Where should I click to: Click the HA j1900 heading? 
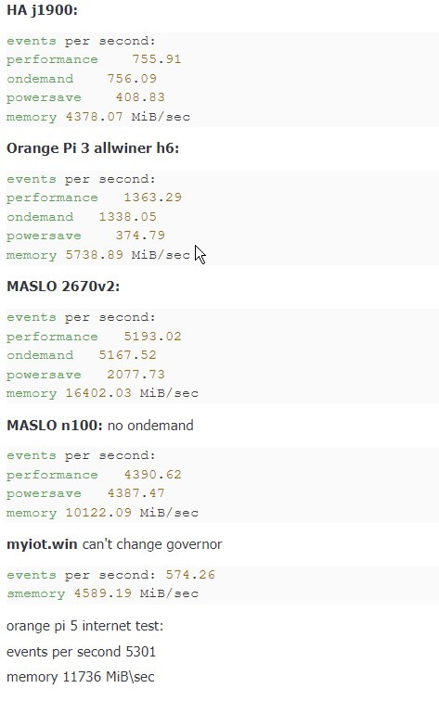[42, 10]
